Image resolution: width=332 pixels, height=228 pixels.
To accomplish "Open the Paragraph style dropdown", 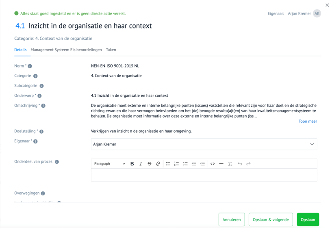I will (x=109, y=164).
